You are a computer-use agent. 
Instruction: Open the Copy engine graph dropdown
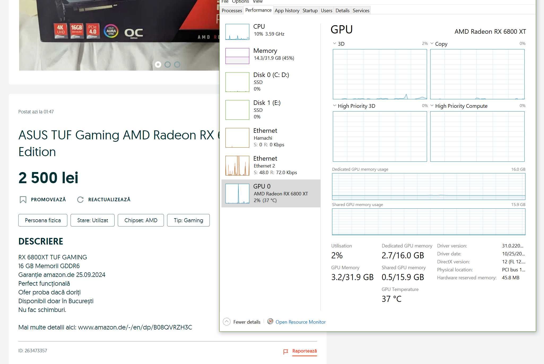click(x=432, y=44)
